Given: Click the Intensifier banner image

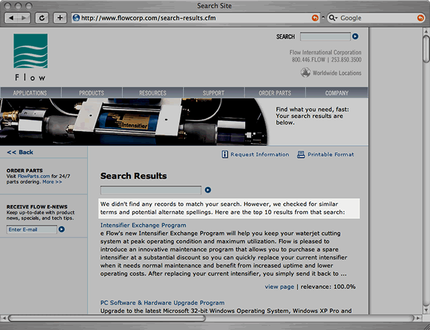Looking at the screenshot, I should pos(134,121).
